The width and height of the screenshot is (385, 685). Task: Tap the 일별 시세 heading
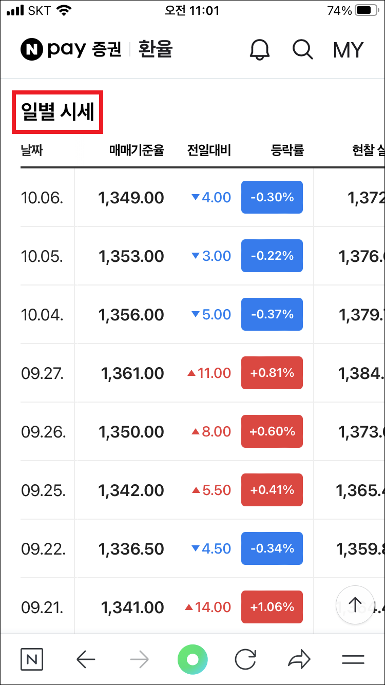coord(58,112)
